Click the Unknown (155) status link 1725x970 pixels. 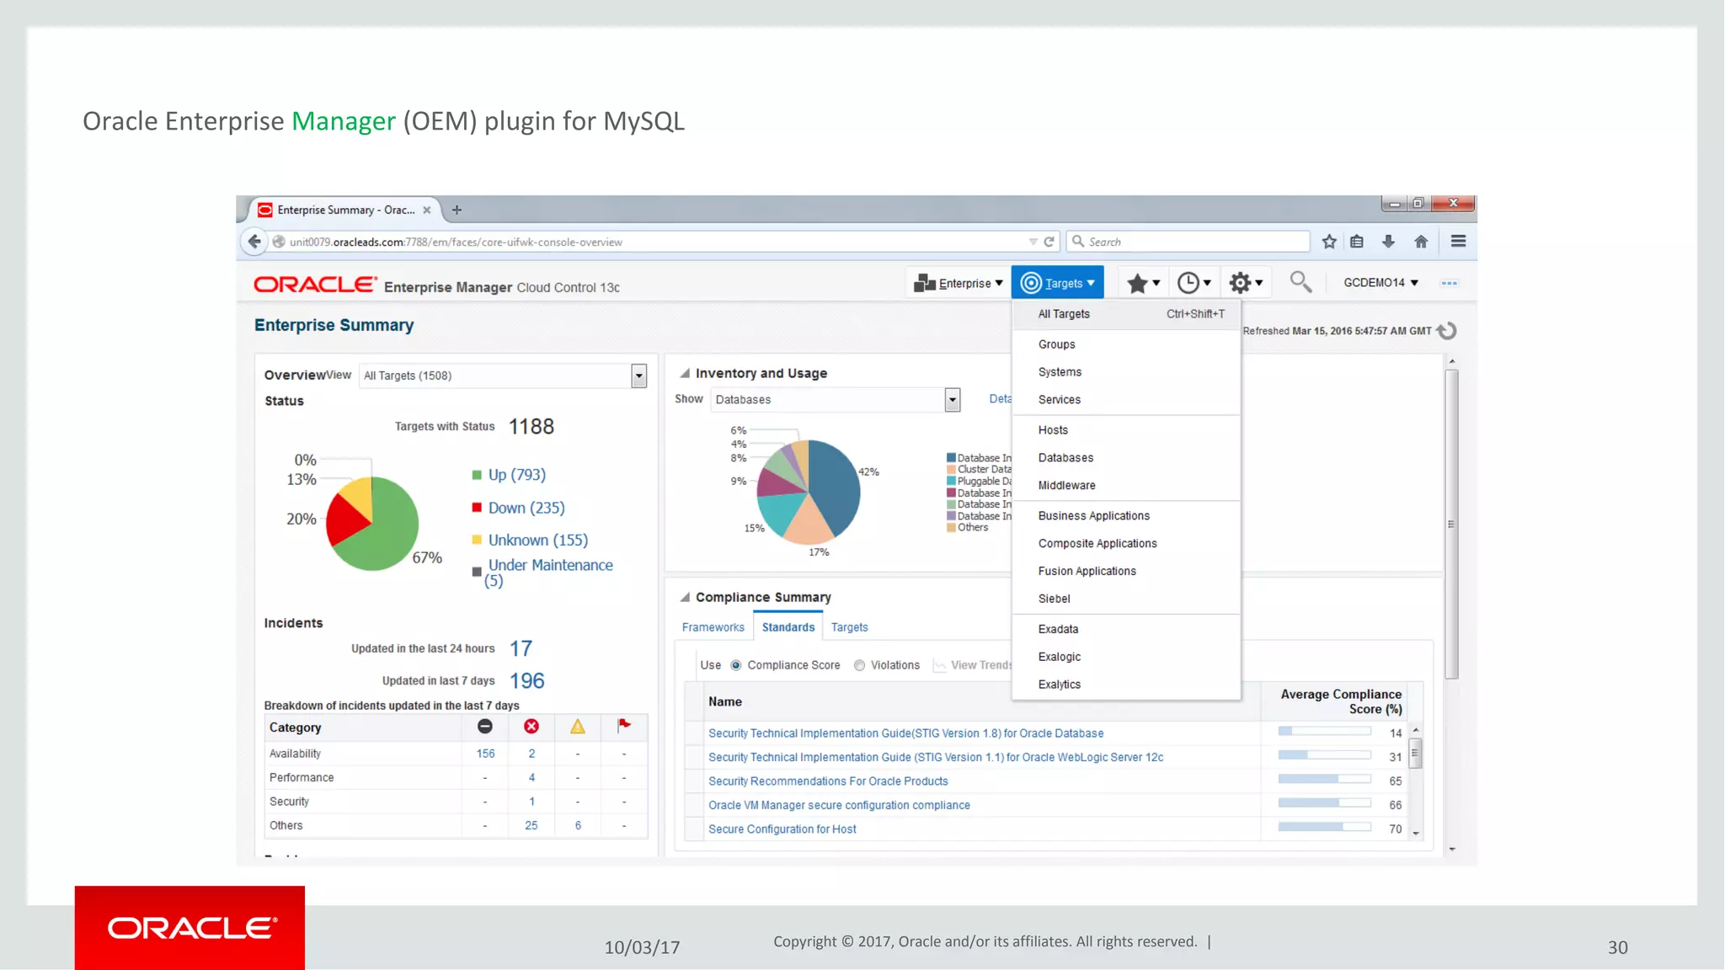click(x=538, y=540)
